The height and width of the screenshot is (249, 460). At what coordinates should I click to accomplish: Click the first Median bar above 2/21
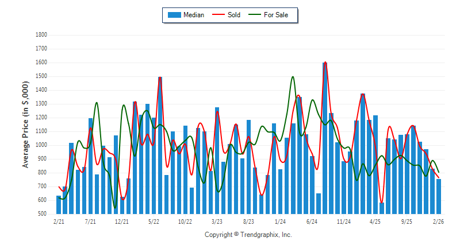click(59, 205)
